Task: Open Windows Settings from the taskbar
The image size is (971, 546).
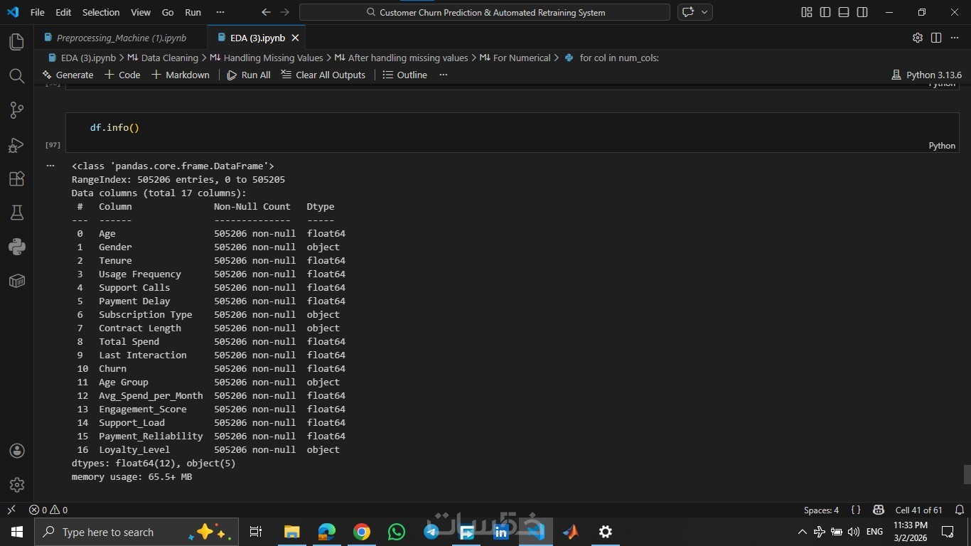Action: pos(606,532)
